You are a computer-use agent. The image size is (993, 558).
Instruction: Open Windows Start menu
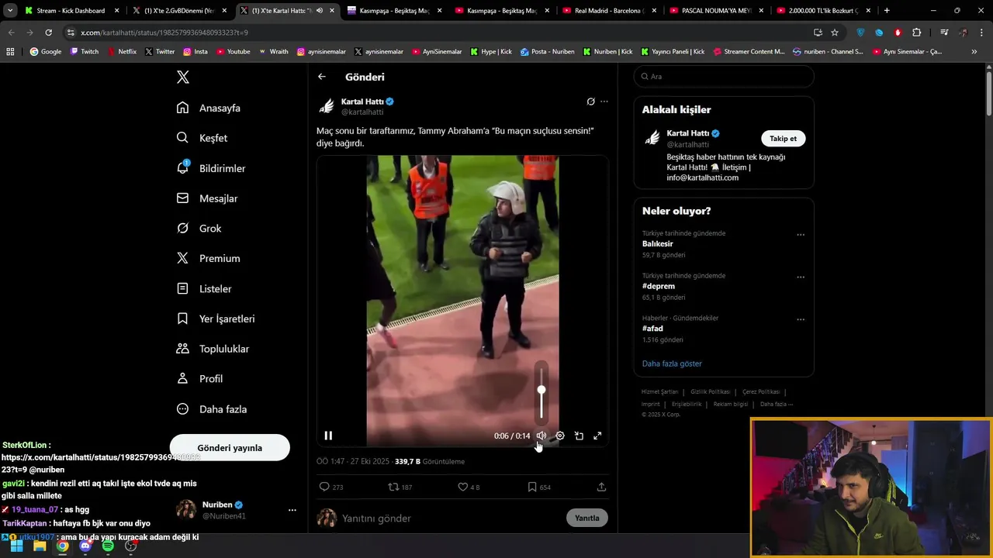pos(16,546)
